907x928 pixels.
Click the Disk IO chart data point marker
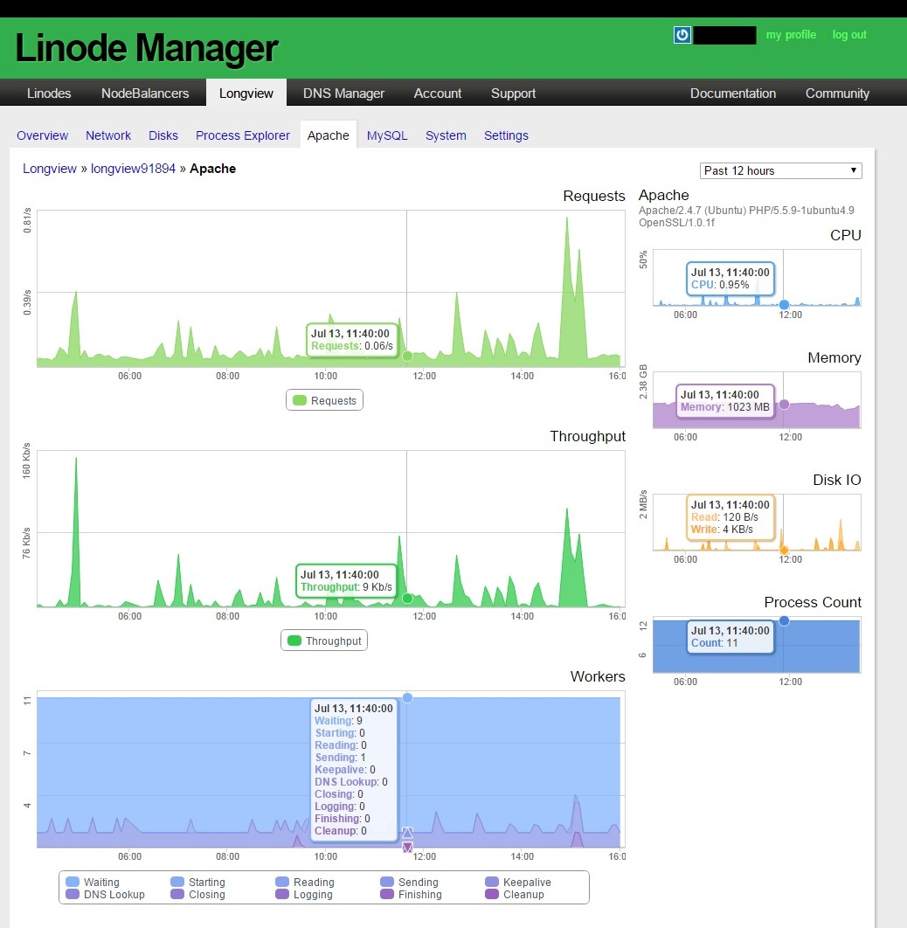784,551
